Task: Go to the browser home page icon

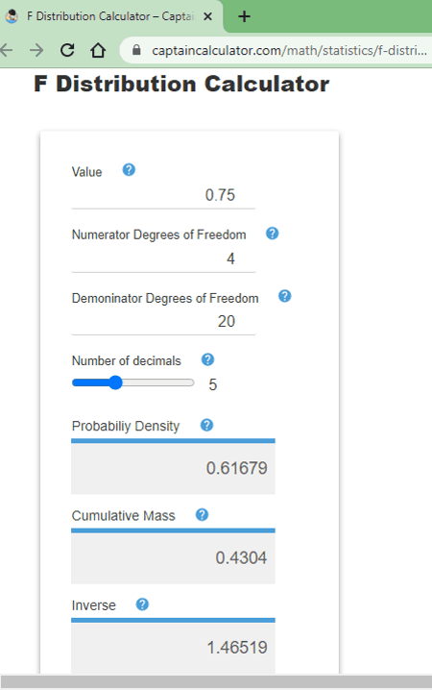Action: 98,50
